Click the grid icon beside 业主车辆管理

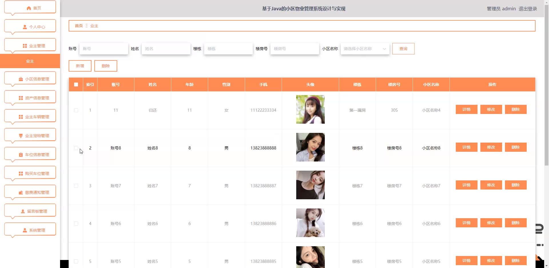(x=21, y=117)
